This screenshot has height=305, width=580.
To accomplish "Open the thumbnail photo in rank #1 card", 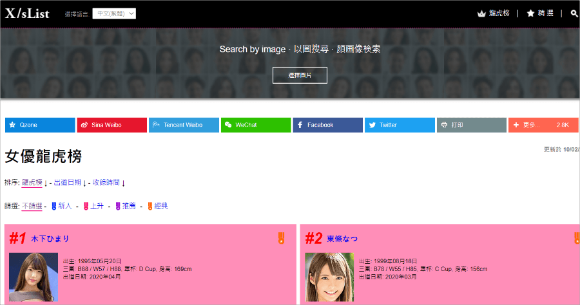I will tap(33, 277).
